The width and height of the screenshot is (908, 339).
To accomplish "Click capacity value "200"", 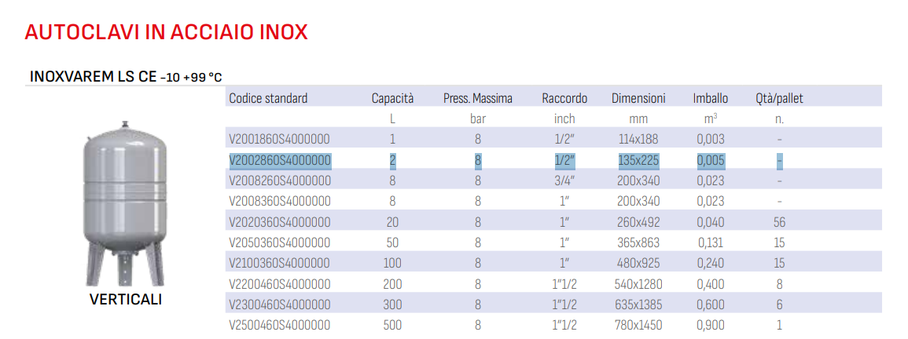I will coord(392,284).
